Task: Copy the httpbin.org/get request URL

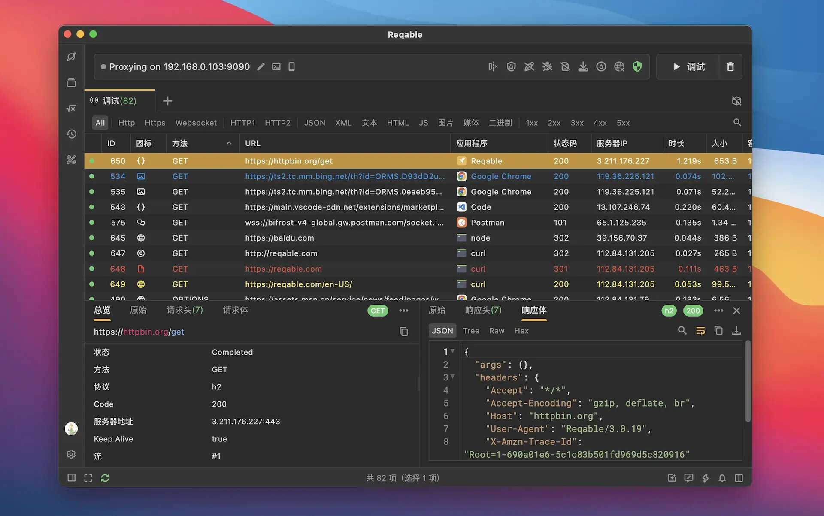Action: [403, 332]
